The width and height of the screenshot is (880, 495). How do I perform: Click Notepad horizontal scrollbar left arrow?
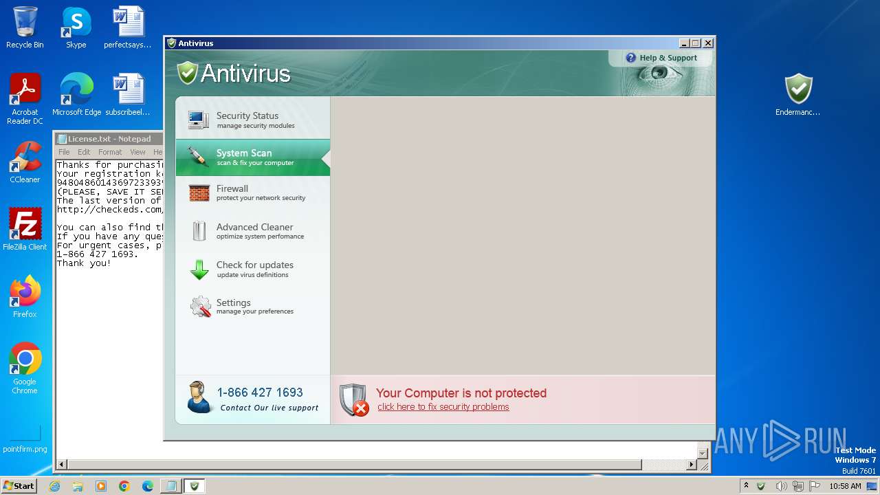[x=62, y=465]
